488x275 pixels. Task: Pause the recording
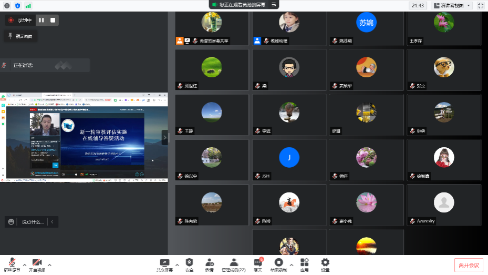coord(41,20)
